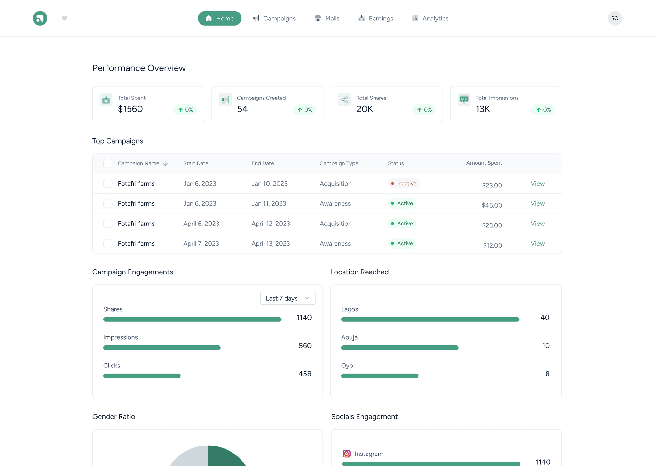Click the Status column header
This screenshot has height=466, width=655.
coord(396,163)
